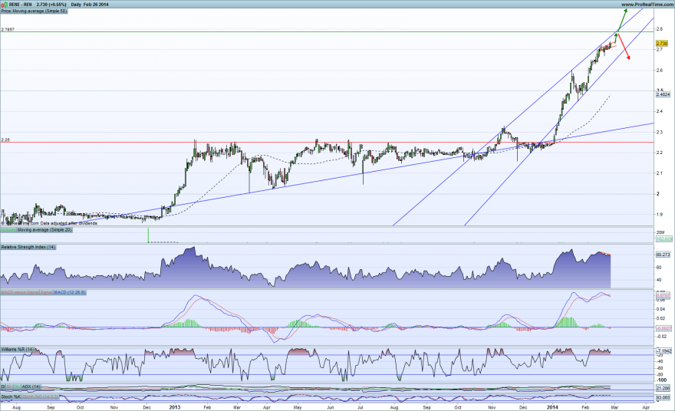The width and height of the screenshot is (675, 411).
Task: Click the 2.7867 resistance level label
Action: pyautogui.click(x=8, y=29)
